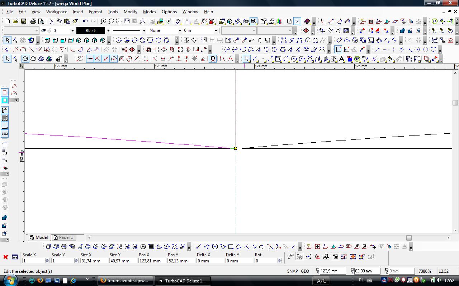Open the line width dropdown showing 0 in
459x286 pixels.
click(216, 31)
